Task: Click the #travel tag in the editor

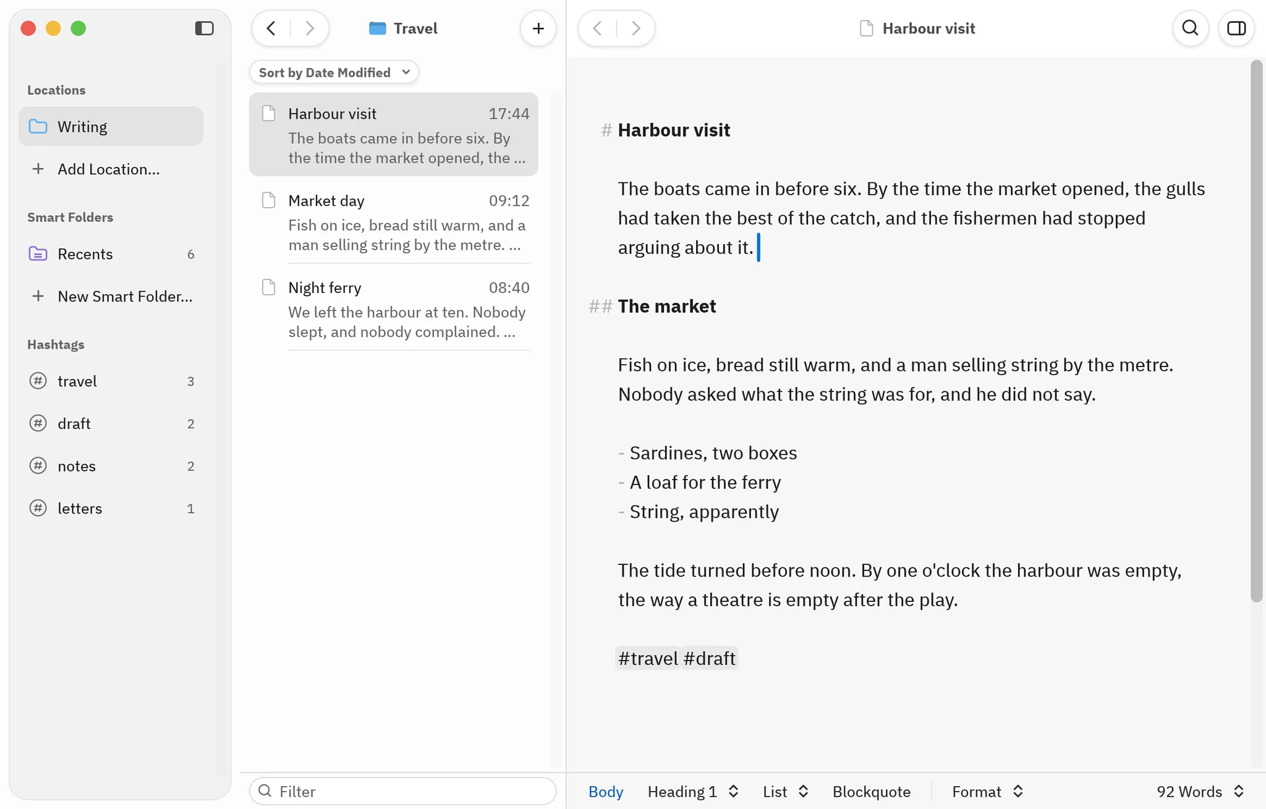Action: pyautogui.click(x=648, y=658)
